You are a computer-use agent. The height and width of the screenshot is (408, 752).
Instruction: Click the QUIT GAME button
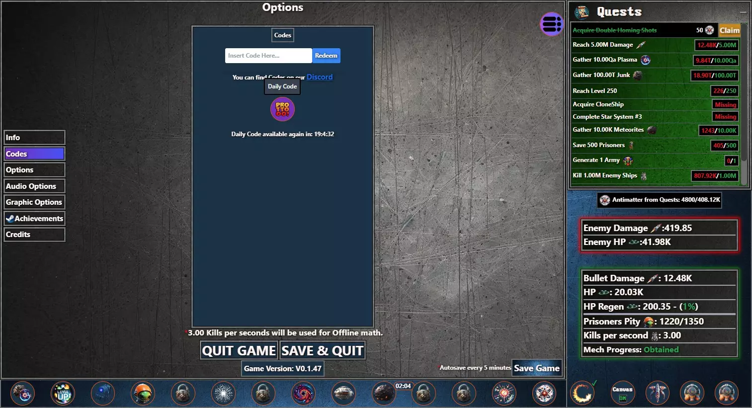(x=239, y=351)
